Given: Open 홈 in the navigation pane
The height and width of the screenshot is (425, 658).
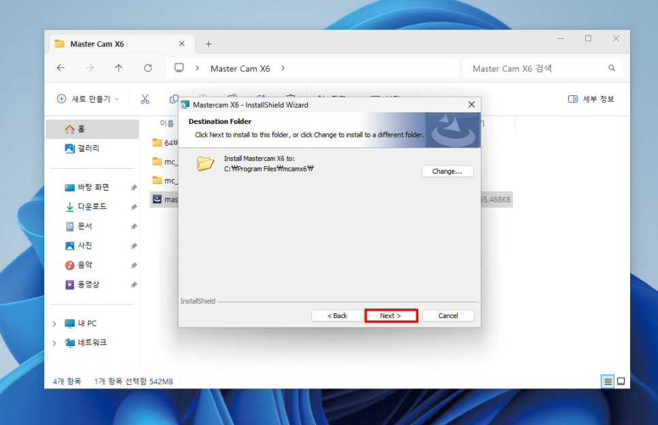Looking at the screenshot, I should [93, 129].
